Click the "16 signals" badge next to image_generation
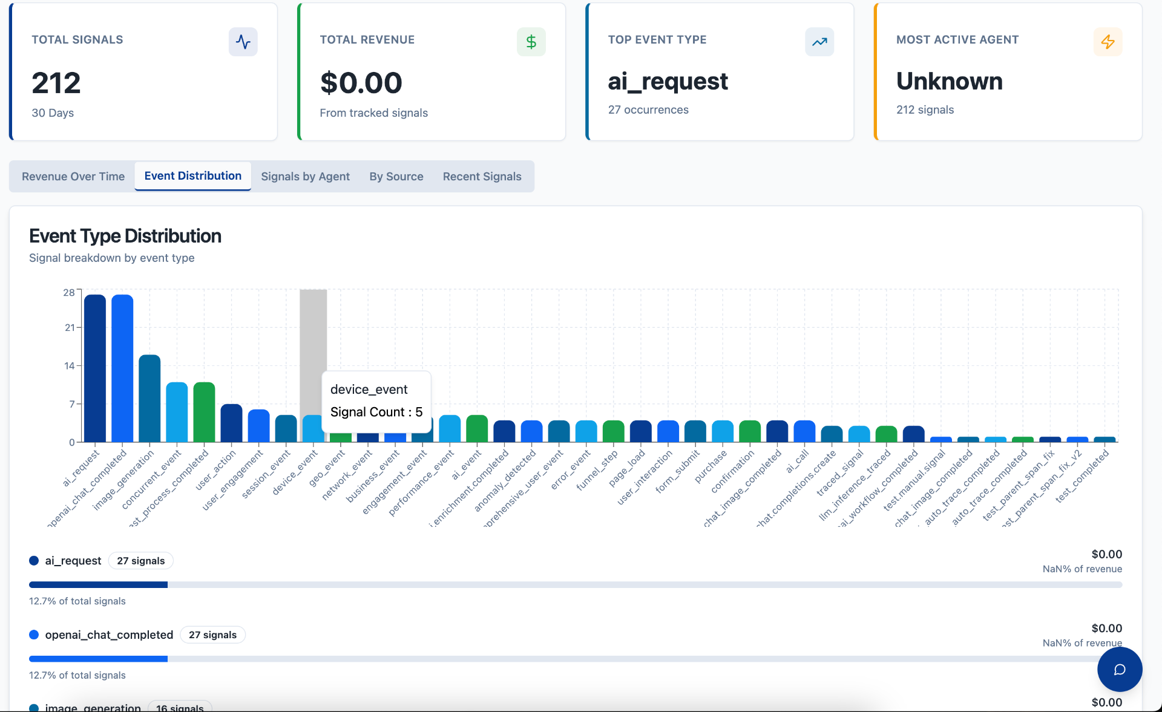The height and width of the screenshot is (712, 1162). pyautogui.click(x=180, y=707)
